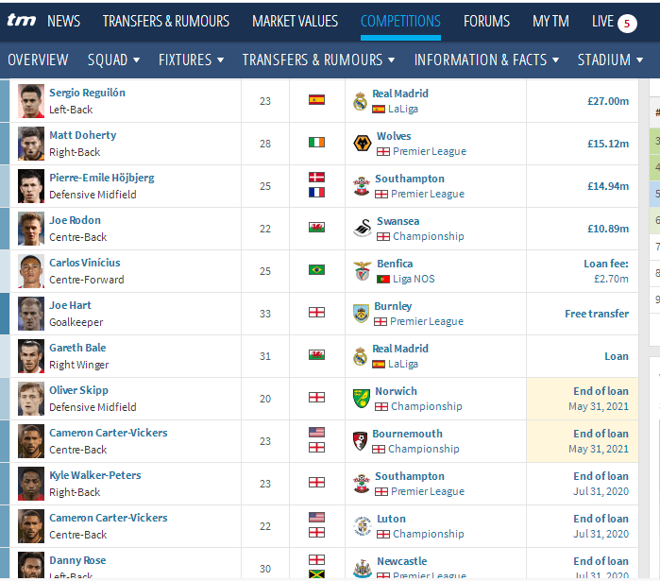The height and width of the screenshot is (581, 660).
Task: Go to club OVERVIEW tab
Action: tap(38, 60)
